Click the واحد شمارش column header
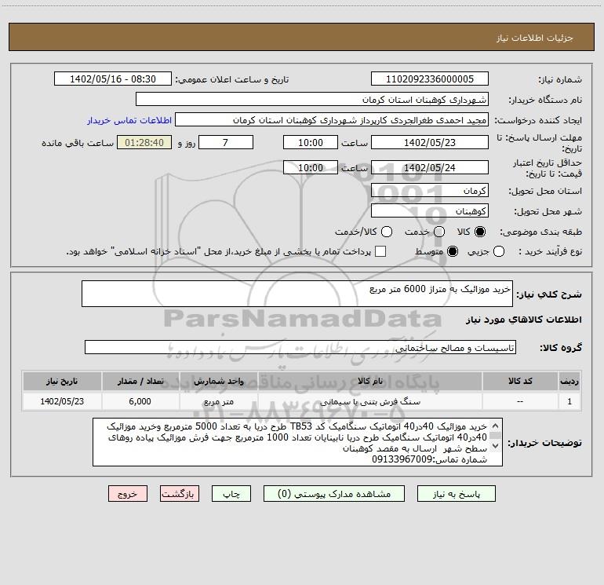604x585 pixels. point(219,381)
